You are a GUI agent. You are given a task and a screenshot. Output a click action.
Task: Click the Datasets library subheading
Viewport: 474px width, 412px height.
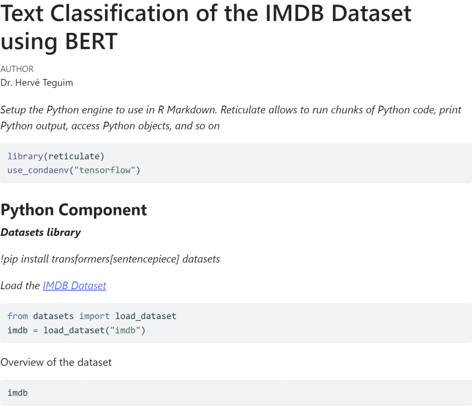coord(41,232)
